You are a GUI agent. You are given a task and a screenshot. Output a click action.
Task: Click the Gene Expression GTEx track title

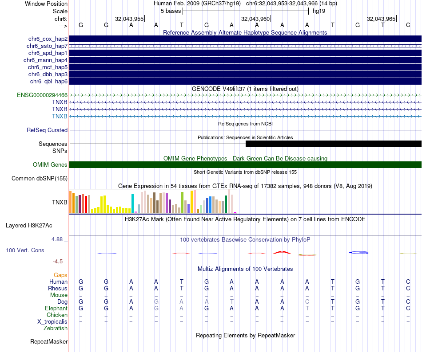(x=245, y=186)
